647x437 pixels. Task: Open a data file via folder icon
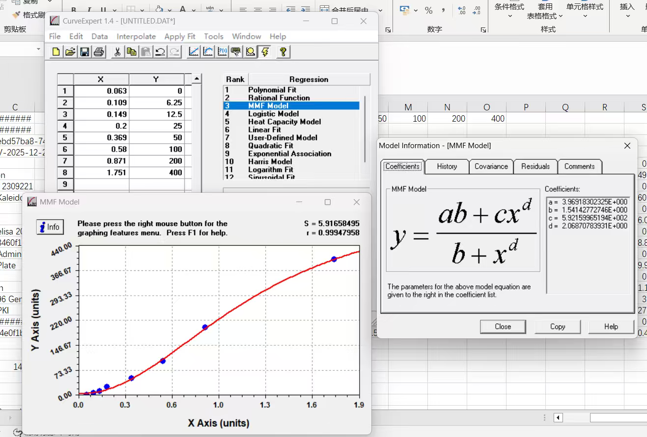(x=70, y=52)
